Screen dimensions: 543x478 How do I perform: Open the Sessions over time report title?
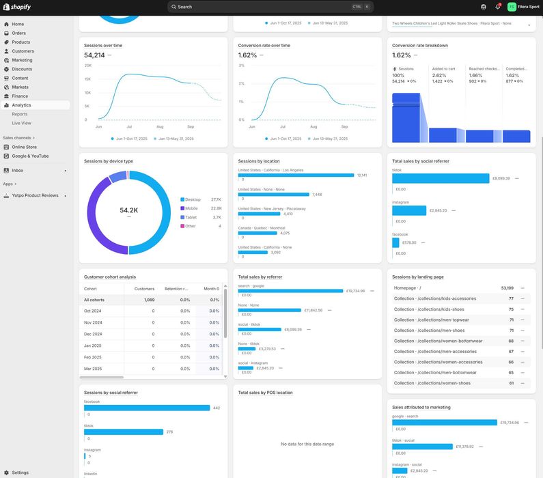point(103,45)
